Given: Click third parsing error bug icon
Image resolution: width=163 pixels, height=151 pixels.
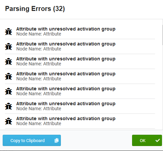Looking at the screenshot, I should (8, 61).
